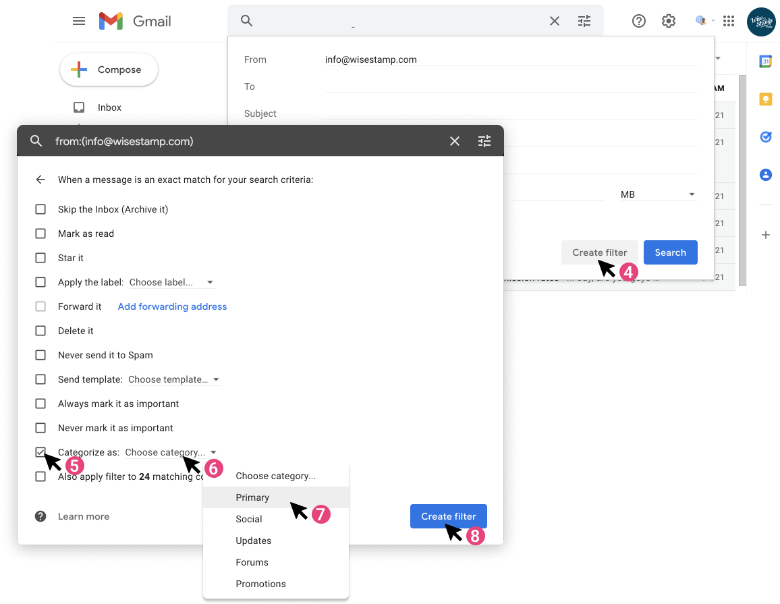The height and width of the screenshot is (604, 780).
Task: Open the Gmail main menu
Action: click(79, 21)
